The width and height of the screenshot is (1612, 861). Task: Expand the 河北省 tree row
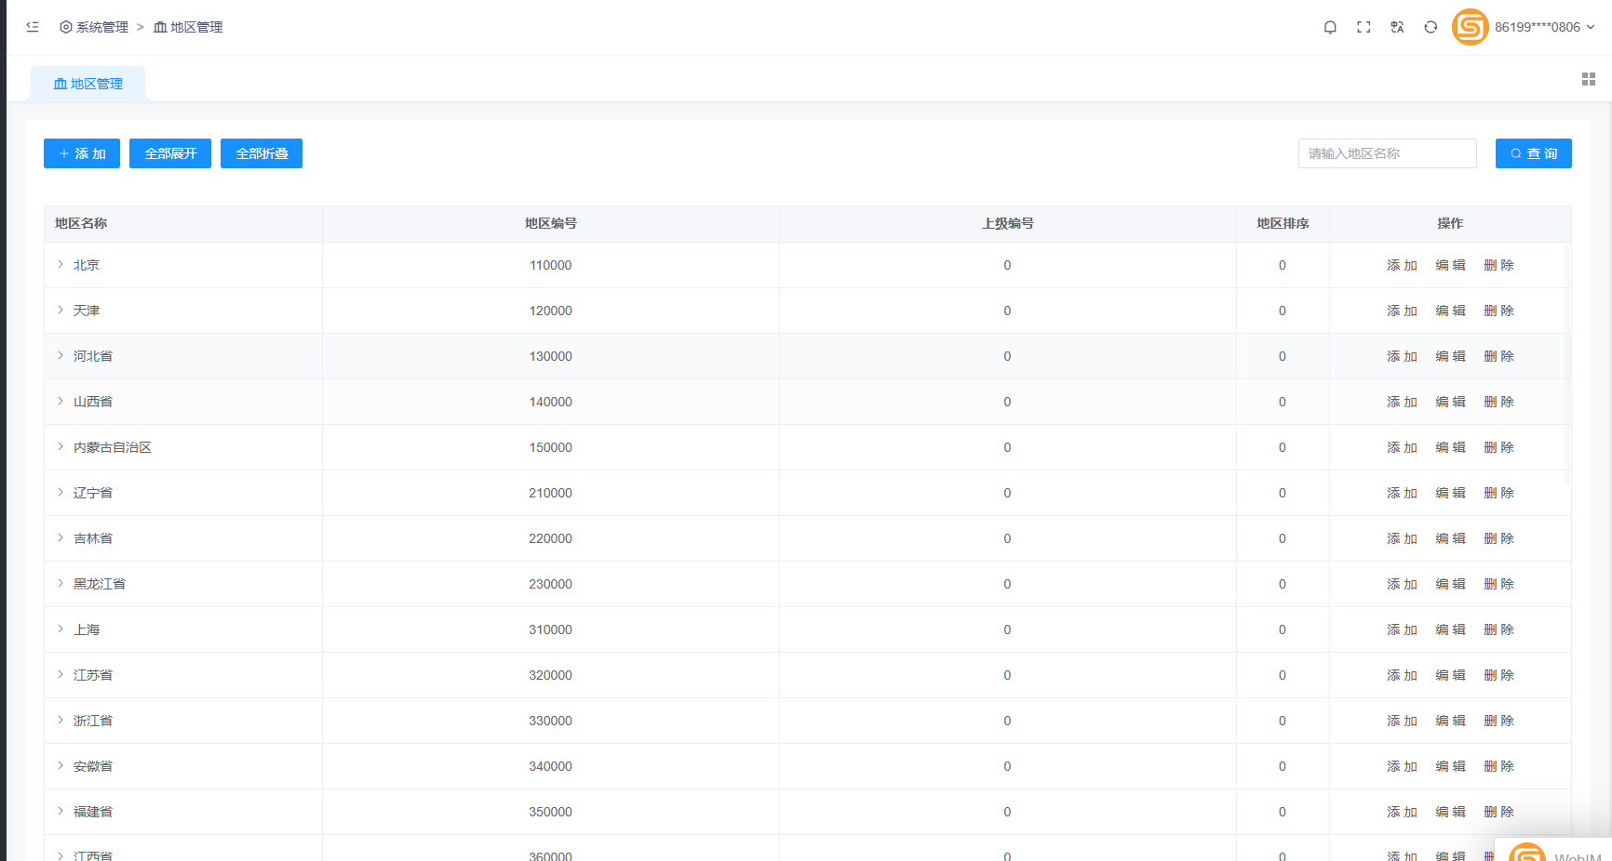(x=60, y=356)
